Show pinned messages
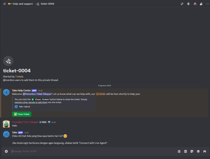210x159 pixels. pos(195,4)
